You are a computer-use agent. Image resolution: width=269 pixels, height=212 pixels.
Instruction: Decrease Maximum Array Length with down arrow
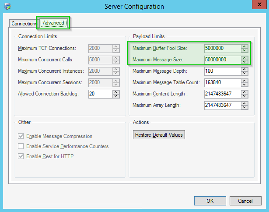244,107
